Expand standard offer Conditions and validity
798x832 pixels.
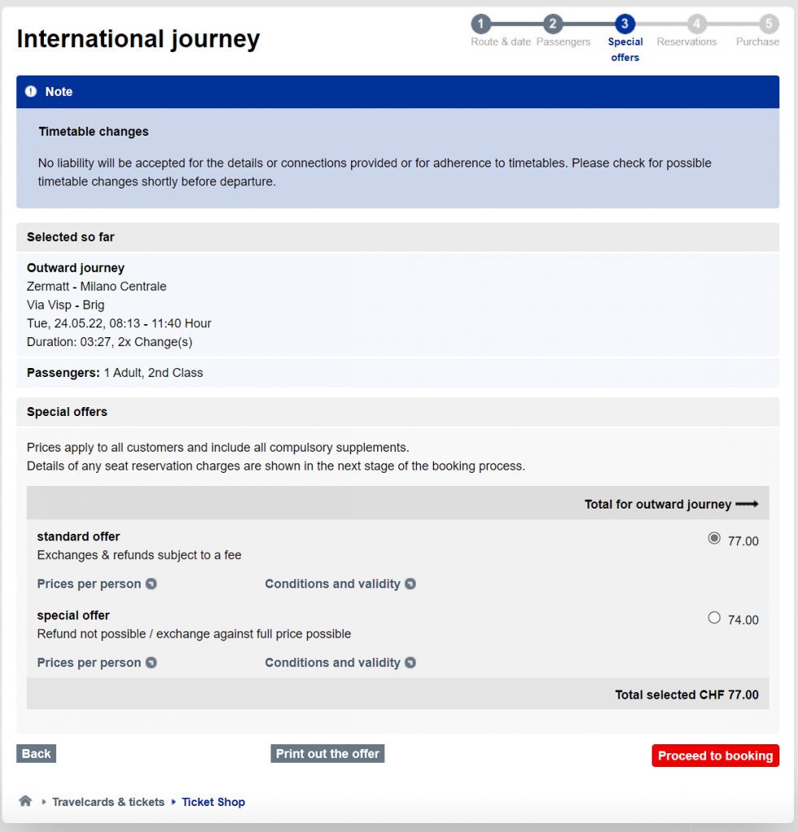coord(340,583)
